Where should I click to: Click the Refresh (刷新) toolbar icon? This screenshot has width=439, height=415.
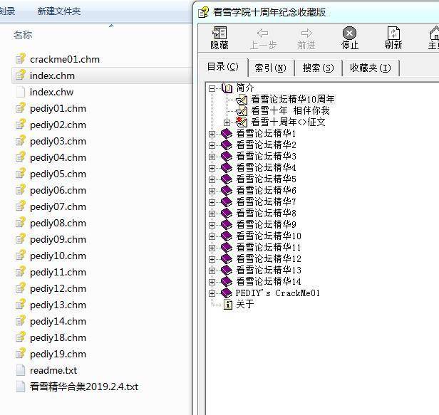tap(393, 33)
